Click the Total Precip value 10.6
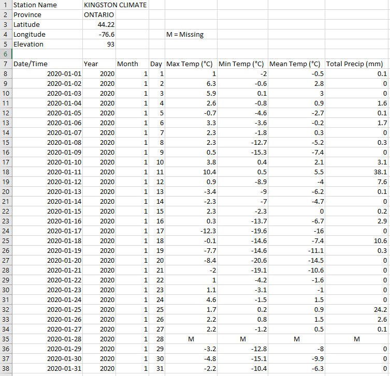This screenshot has height=376, width=390. coord(357,241)
